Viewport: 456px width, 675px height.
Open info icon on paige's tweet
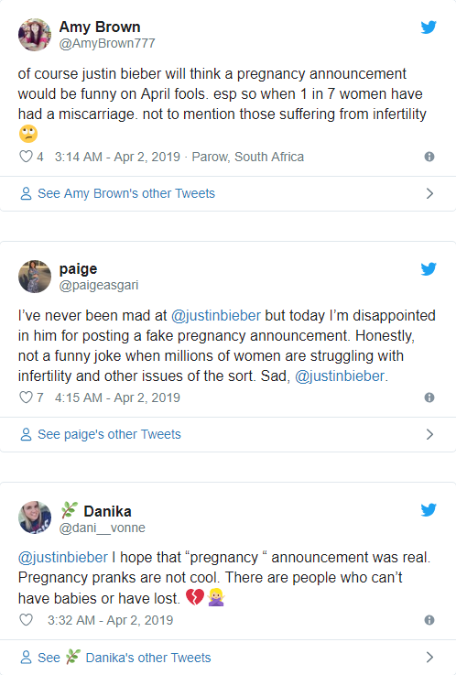tap(429, 397)
